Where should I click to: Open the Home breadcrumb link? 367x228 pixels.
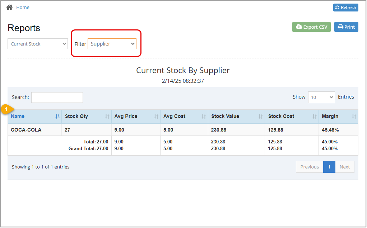pyautogui.click(x=23, y=7)
